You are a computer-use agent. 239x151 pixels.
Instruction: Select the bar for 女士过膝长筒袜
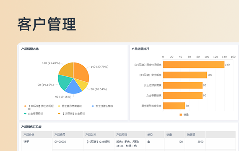[x=183, y=85]
